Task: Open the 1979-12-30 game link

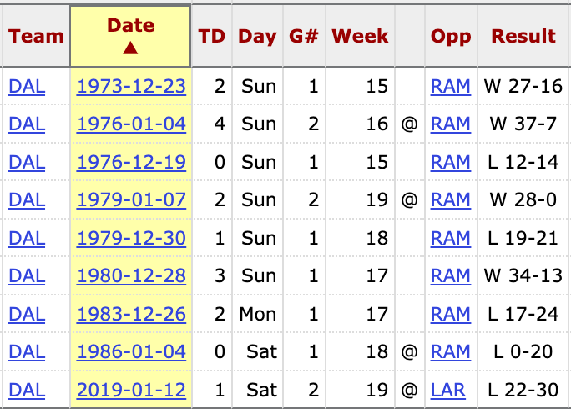Action: point(131,238)
